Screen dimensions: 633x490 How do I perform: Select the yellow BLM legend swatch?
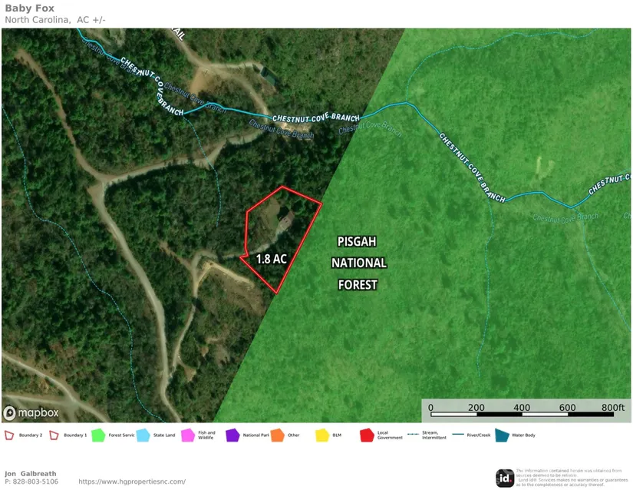pos(321,435)
